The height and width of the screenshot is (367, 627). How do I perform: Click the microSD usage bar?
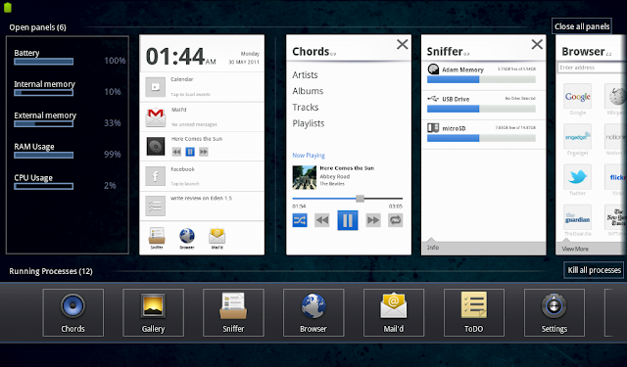click(x=481, y=138)
